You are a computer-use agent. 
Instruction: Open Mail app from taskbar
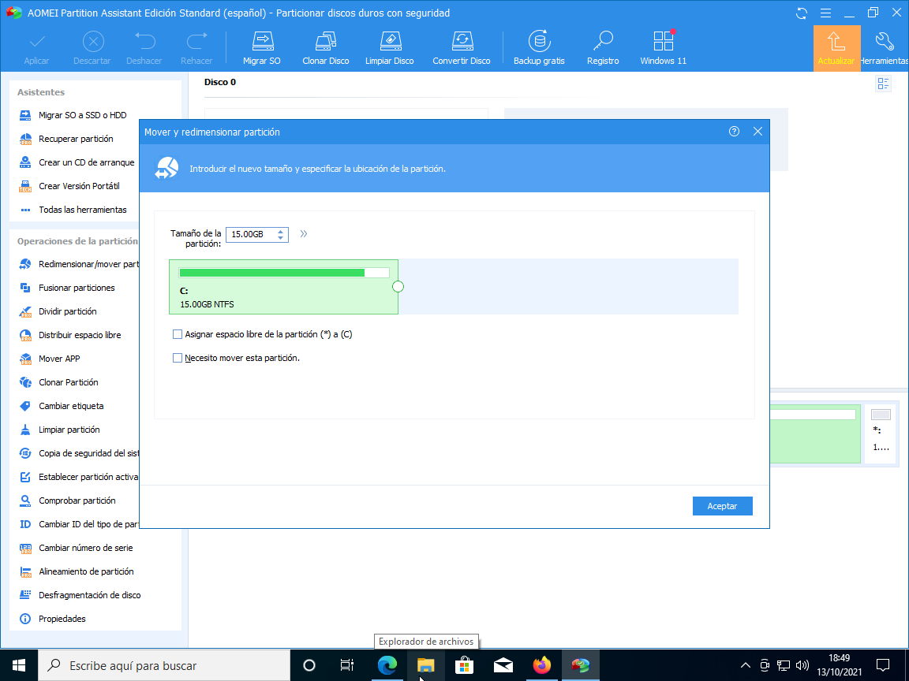(503, 665)
